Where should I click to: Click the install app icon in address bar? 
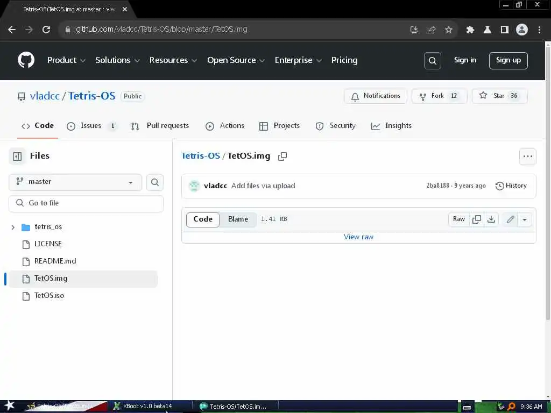pyautogui.click(x=414, y=30)
